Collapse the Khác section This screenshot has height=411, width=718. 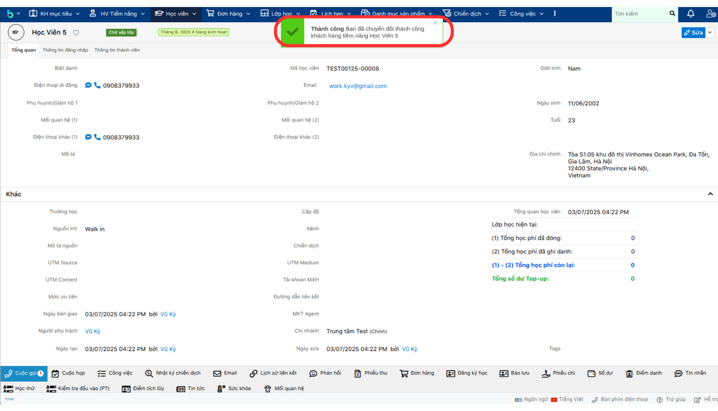pyautogui.click(x=710, y=194)
